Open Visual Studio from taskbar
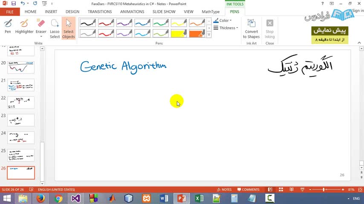Screen dimensions: 364x204 76,198
